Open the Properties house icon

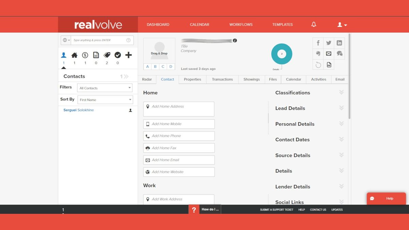pyautogui.click(x=74, y=55)
